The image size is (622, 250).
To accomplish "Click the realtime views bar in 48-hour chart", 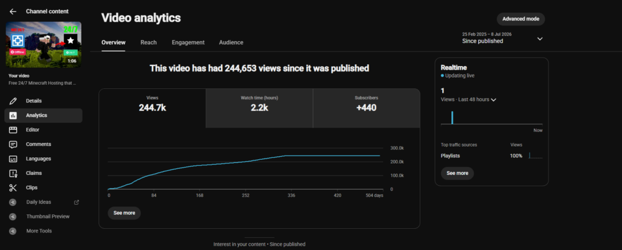I will tap(452, 118).
